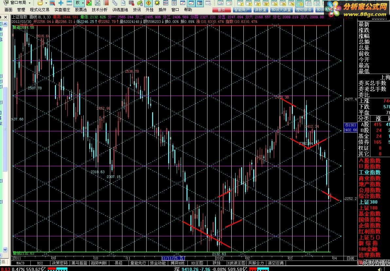Viewport: 390px width, 271px height.
Task: Select the weekly W period chart icon
Action: 309,3
